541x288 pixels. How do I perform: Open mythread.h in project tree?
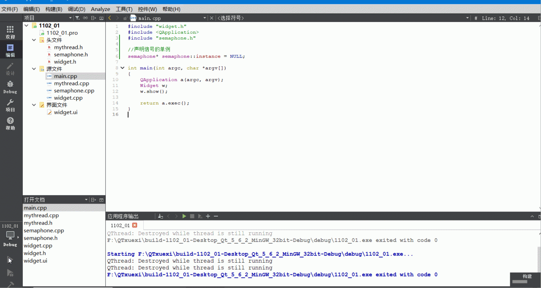coord(68,47)
